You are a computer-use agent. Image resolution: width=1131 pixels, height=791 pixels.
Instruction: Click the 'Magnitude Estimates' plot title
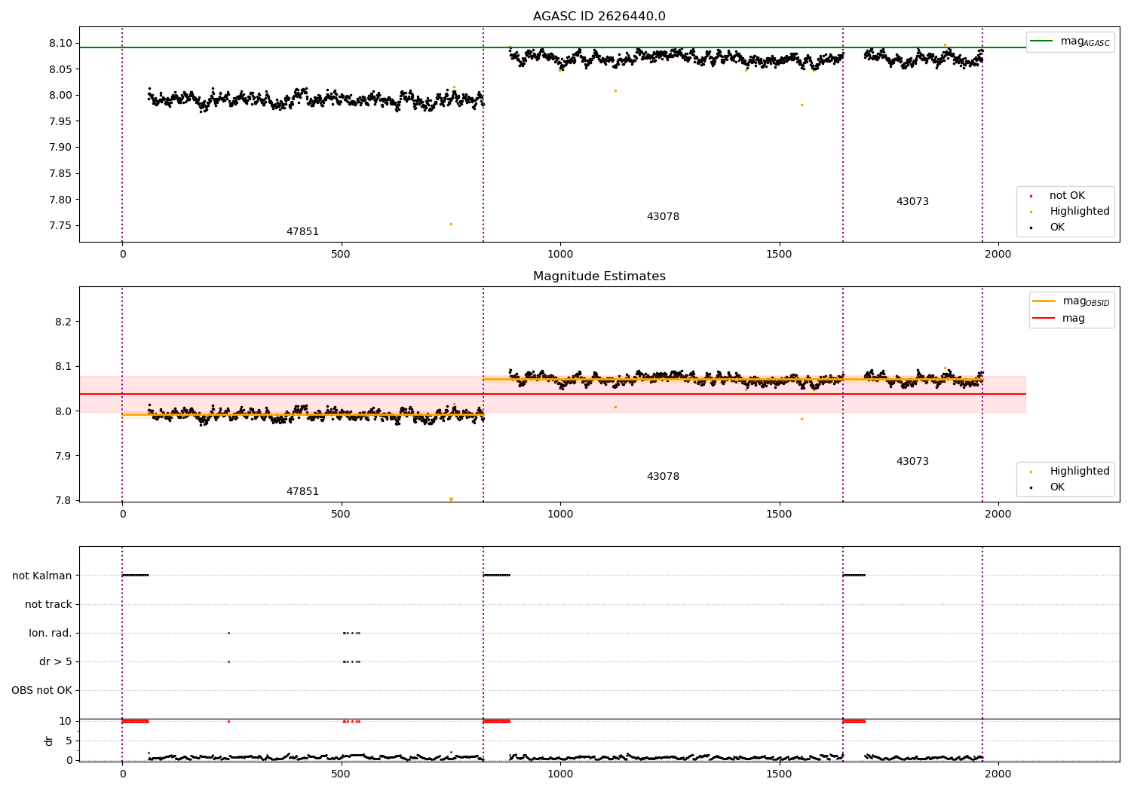tap(599, 276)
